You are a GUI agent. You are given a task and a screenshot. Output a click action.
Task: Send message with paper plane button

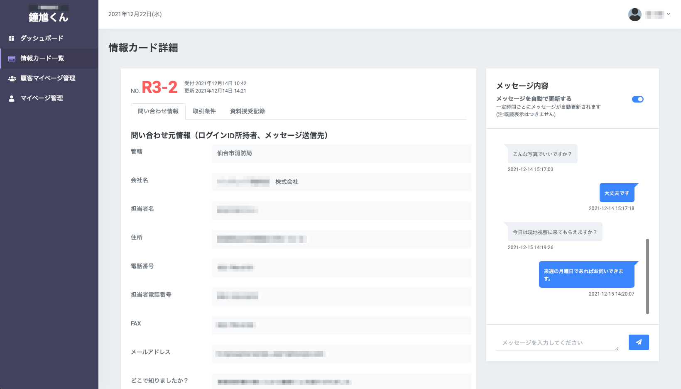[x=638, y=342]
